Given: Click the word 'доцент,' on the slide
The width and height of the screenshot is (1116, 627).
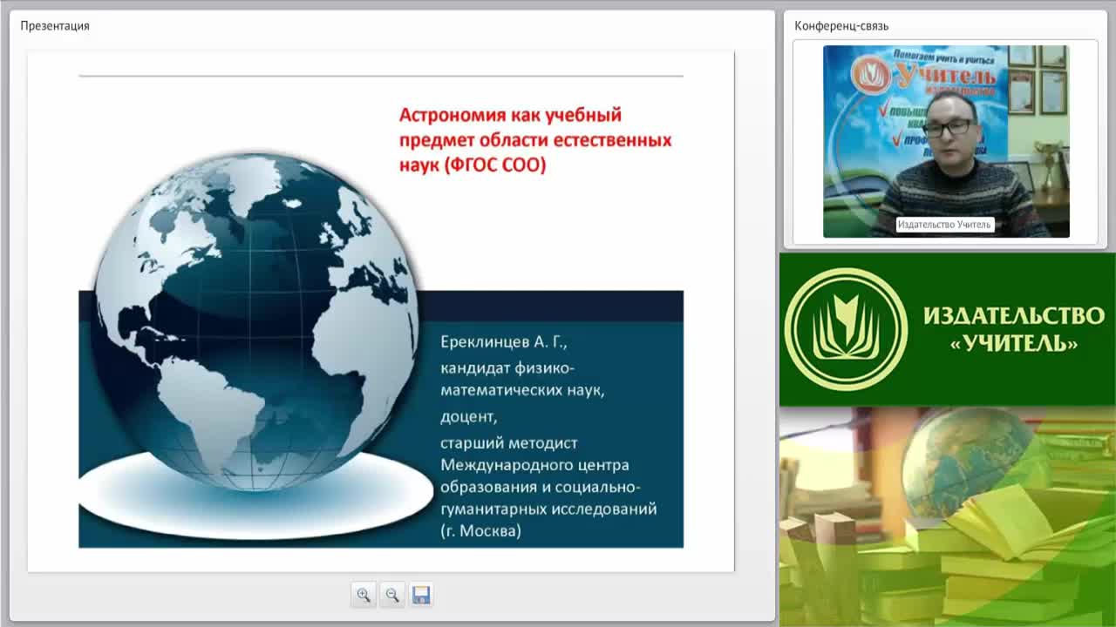Looking at the screenshot, I should [x=469, y=417].
